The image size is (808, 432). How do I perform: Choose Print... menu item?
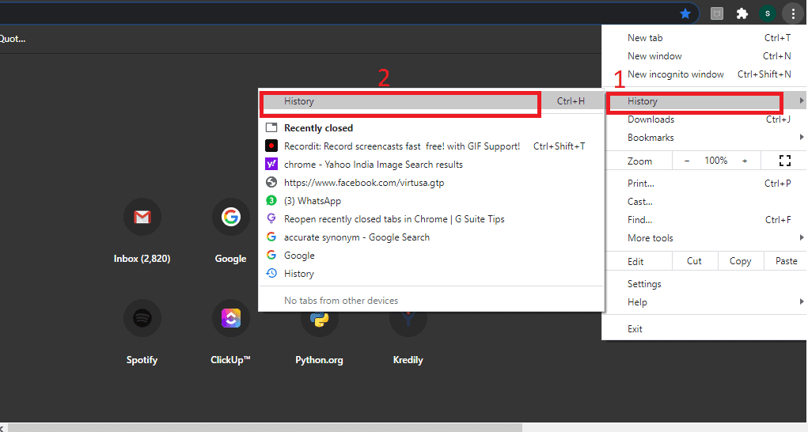click(704, 184)
